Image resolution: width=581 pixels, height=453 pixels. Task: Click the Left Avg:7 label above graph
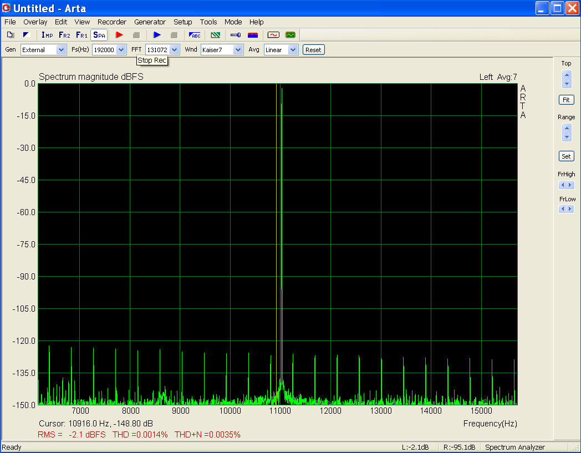pos(498,77)
